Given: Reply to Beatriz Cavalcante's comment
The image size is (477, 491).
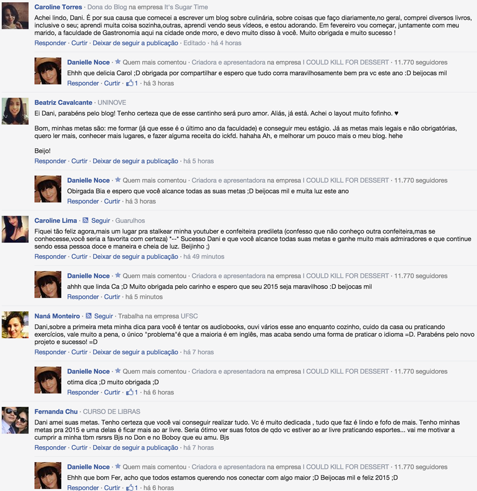Looking at the screenshot, I should [50, 161].
